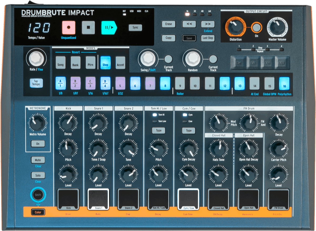
Task: Toggle step button B/2
Action: (76, 83)
